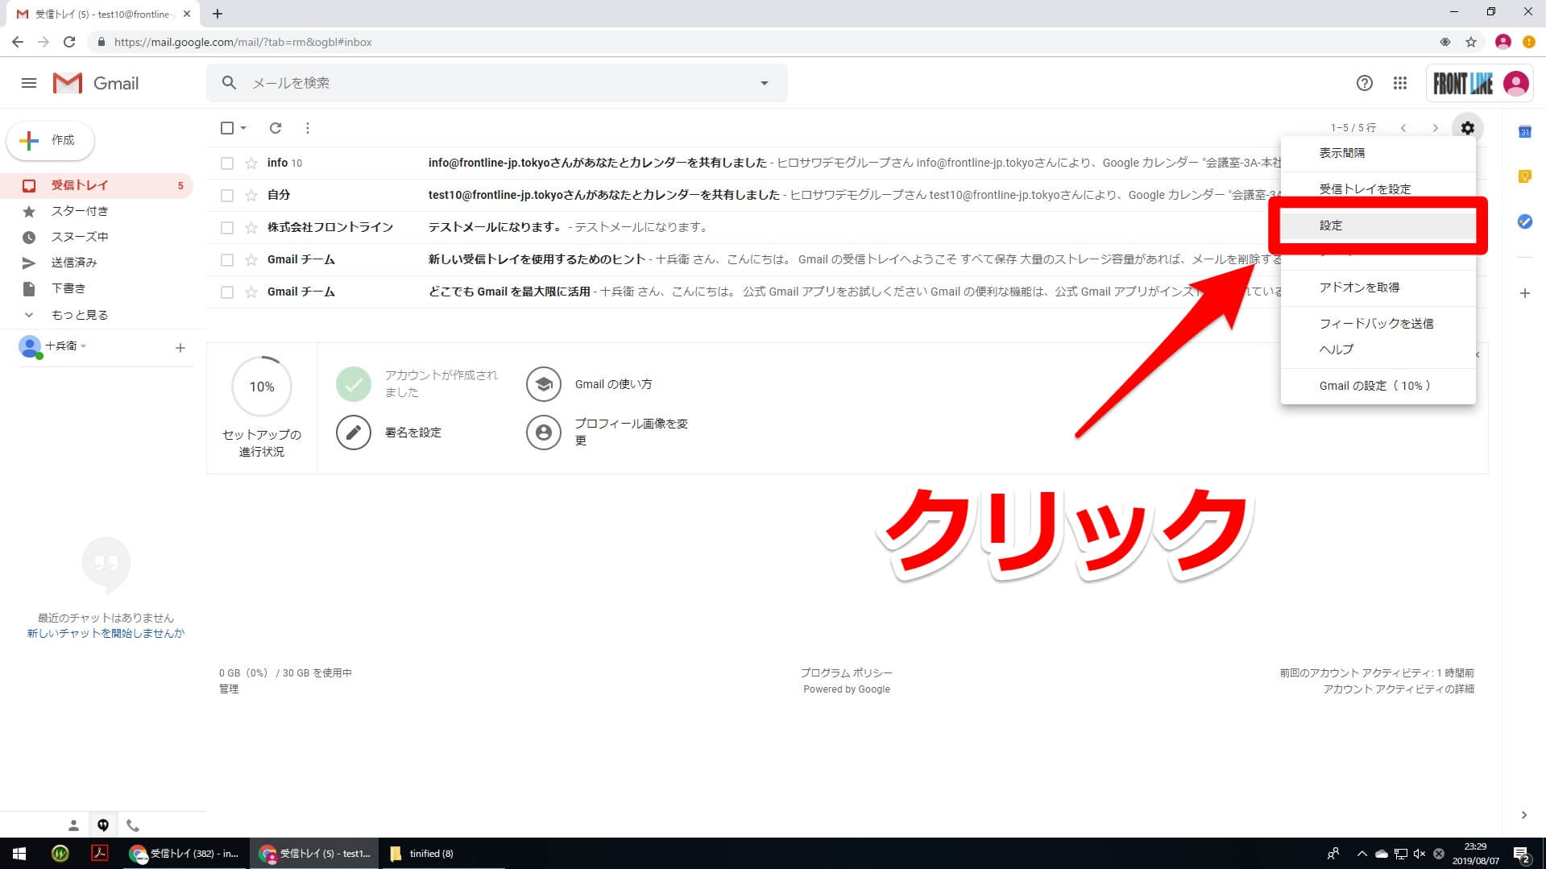The image size is (1546, 869).
Task: Select 受信トレイを設定 menu item
Action: click(1378, 189)
